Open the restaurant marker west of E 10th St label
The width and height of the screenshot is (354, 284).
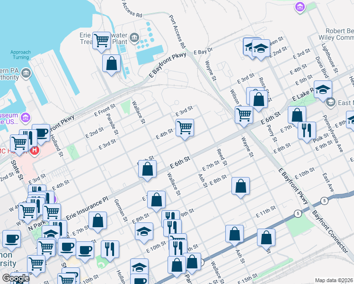110,251
